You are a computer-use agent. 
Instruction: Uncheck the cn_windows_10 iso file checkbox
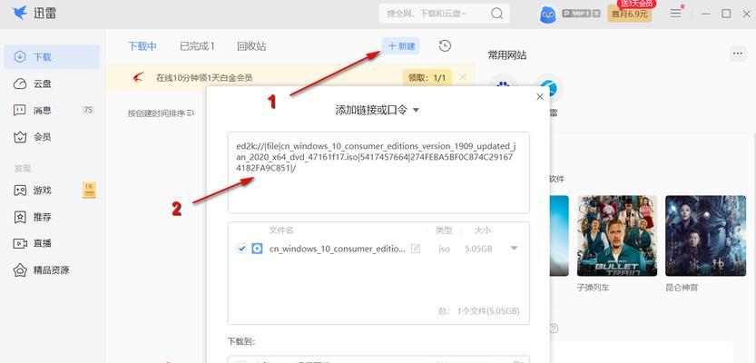242,249
